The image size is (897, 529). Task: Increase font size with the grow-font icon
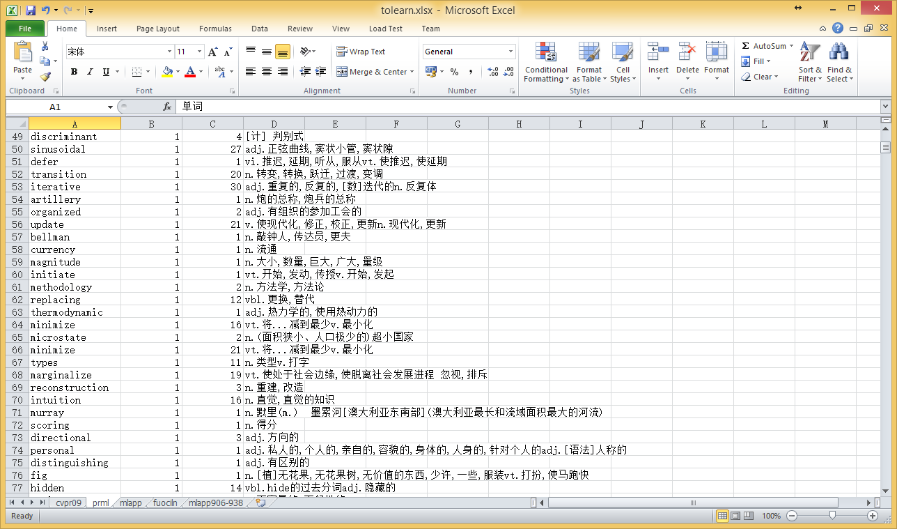coord(213,52)
